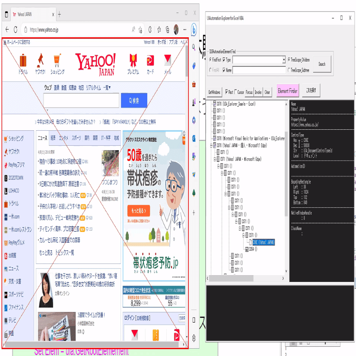Add page to favorites via star icon
Viewport: 356px width, 356px height.
point(140,30)
